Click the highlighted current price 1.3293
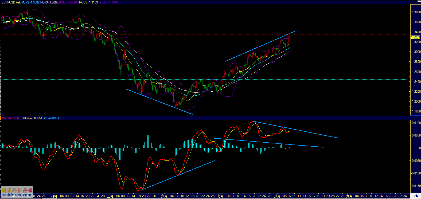The height and width of the screenshot is (199, 421). (415, 37)
